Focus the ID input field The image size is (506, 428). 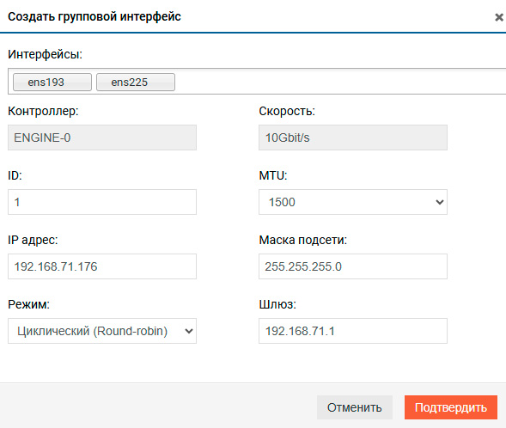tap(102, 202)
